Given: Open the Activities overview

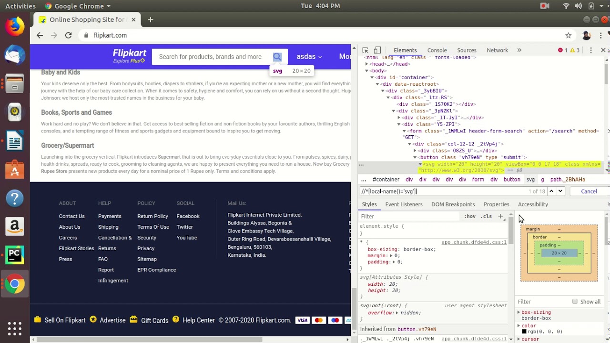Looking at the screenshot, I should (20, 6).
